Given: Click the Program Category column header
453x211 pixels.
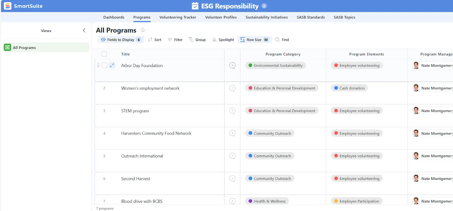Looking at the screenshot, I should pyautogui.click(x=283, y=54).
